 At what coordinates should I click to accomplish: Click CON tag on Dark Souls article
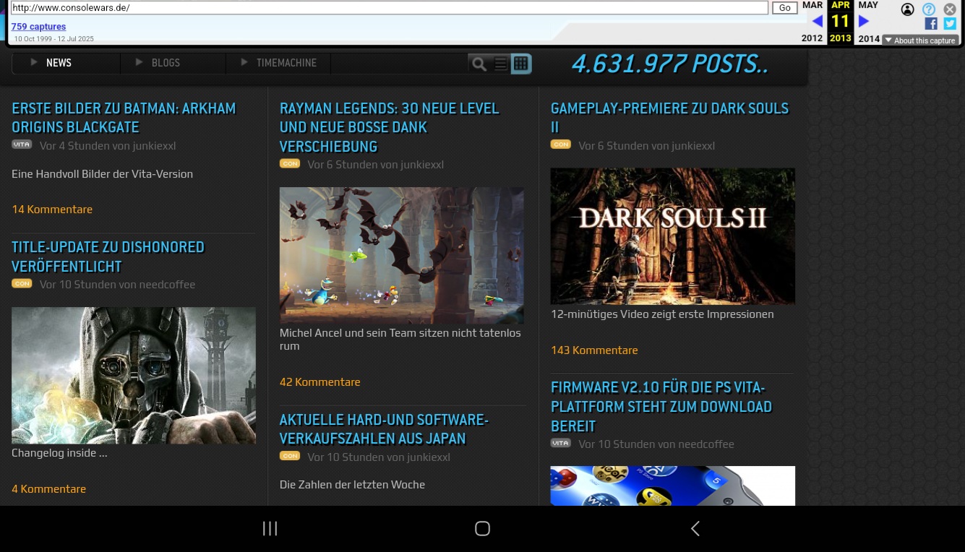tap(561, 145)
